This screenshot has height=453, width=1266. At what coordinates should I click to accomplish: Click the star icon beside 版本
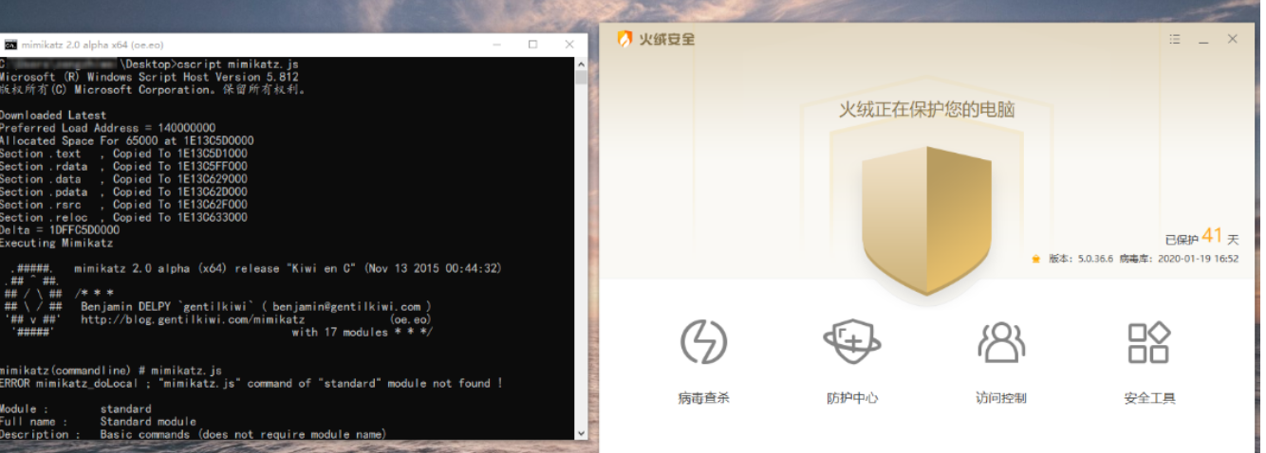pyautogui.click(x=1036, y=259)
